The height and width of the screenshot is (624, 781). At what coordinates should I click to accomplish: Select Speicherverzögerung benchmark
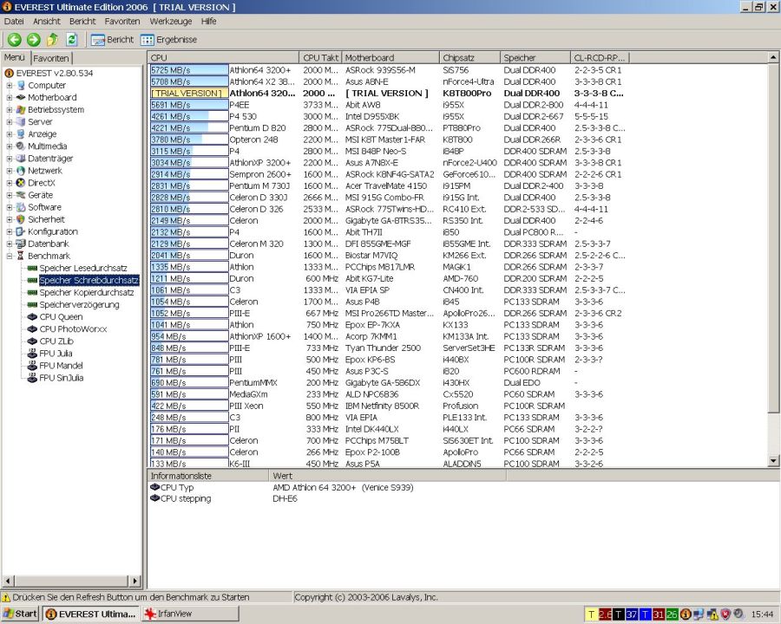point(79,304)
